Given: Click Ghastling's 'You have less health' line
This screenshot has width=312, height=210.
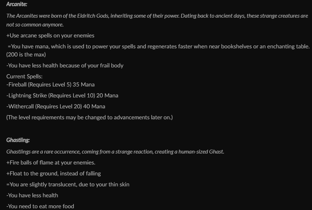Looking at the screenshot, I should pyautogui.click(x=32, y=195).
